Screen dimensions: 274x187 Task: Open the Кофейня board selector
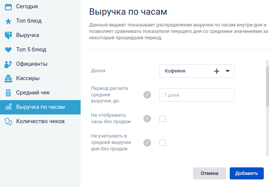[x=196, y=71]
